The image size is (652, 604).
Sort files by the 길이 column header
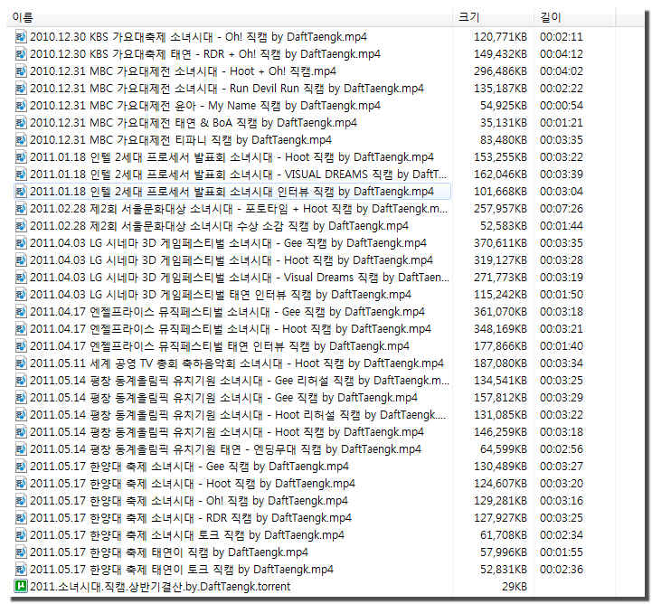pyautogui.click(x=551, y=17)
